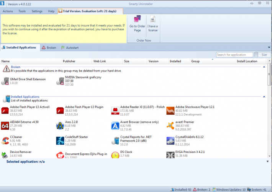Click the Installed Applications group icon
Viewport: 272px width, 192px height.
pos(7,99)
